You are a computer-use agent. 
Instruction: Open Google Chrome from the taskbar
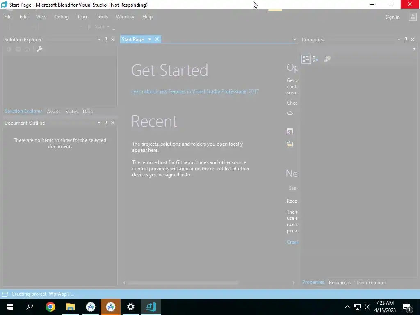click(x=50, y=306)
